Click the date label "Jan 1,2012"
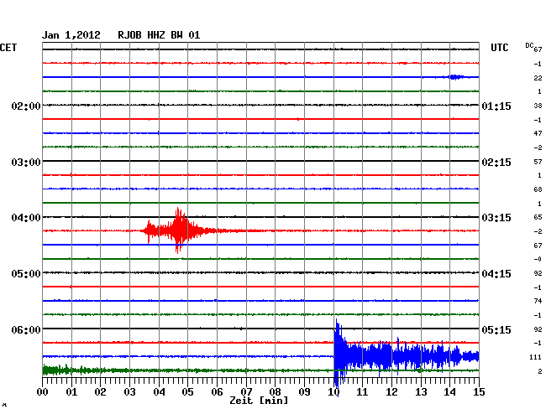Viewport: 546px width, 414px height. pos(71,35)
